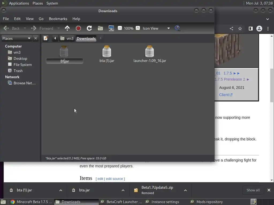
Task: Click edit source link beside Items
Action: pos(114,179)
